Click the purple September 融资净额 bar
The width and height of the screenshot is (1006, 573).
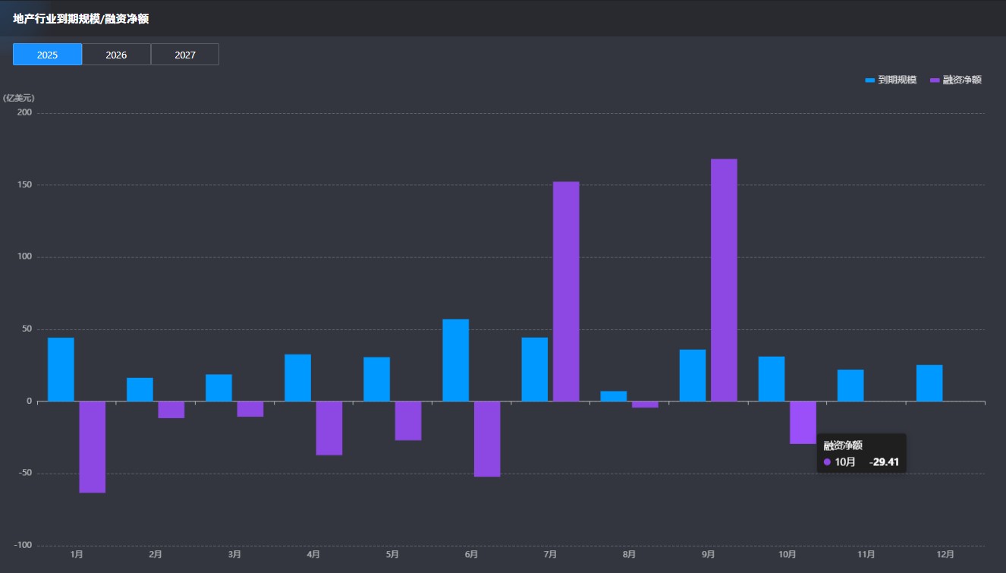point(724,279)
